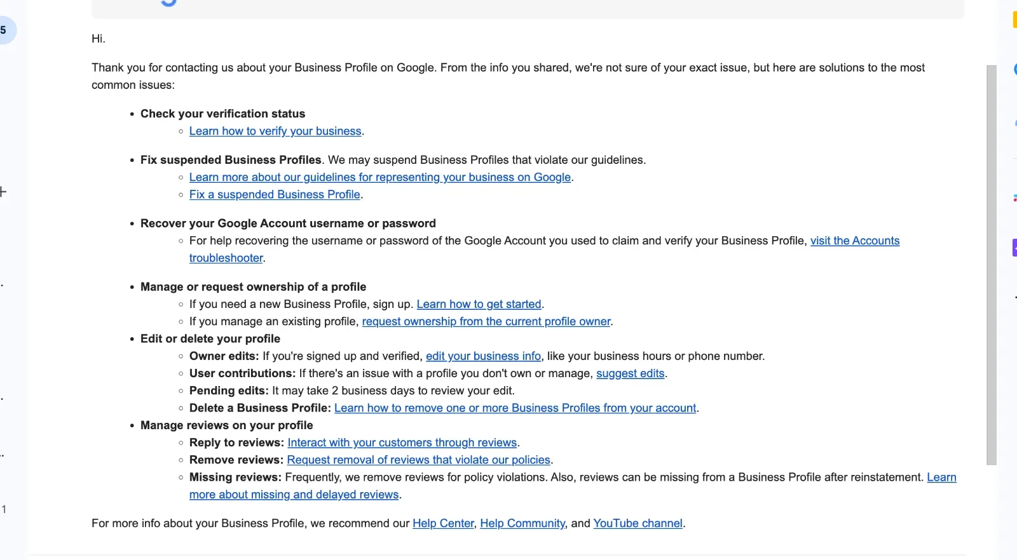Open 'edit your business info' link
The width and height of the screenshot is (1017, 560).
tap(484, 356)
